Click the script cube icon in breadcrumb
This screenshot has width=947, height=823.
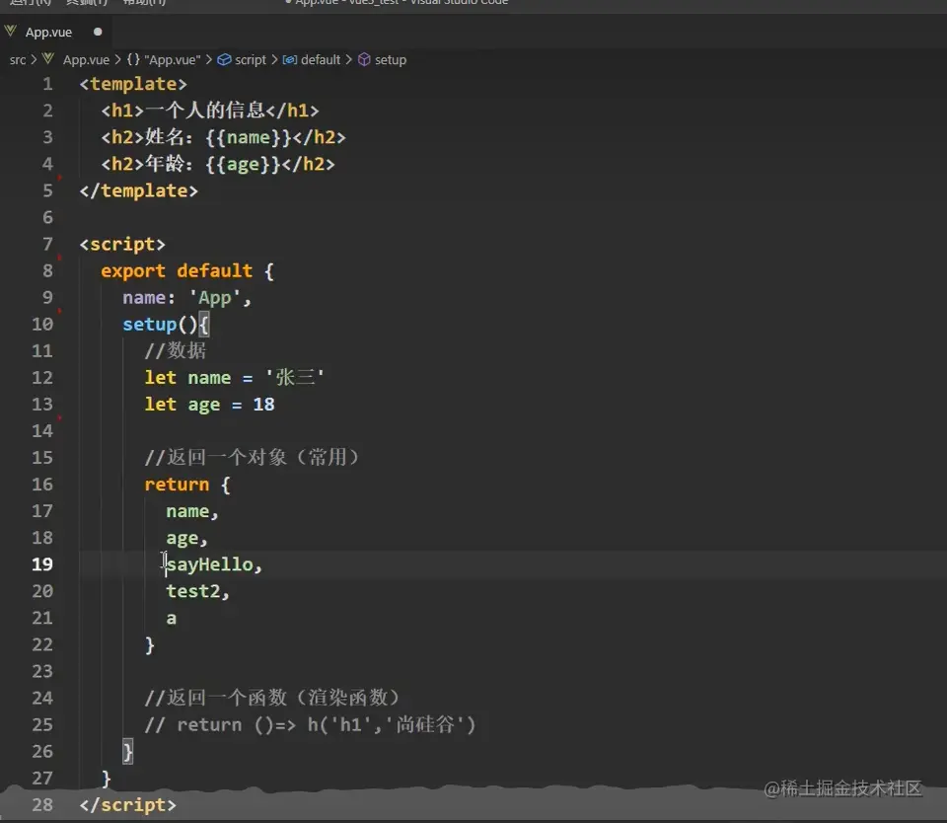pyautogui.click(x=224, y=60)
